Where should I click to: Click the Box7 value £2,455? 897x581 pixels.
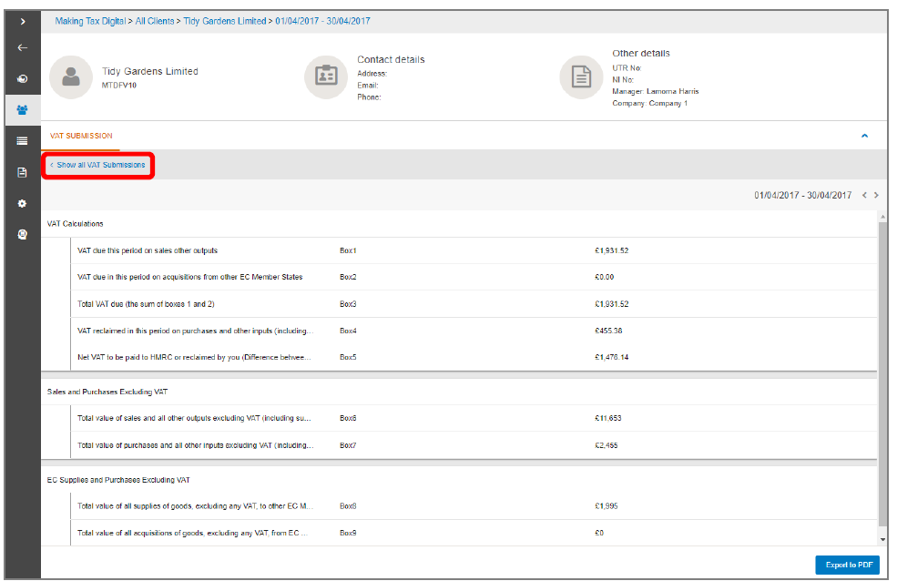pos(606,445)
